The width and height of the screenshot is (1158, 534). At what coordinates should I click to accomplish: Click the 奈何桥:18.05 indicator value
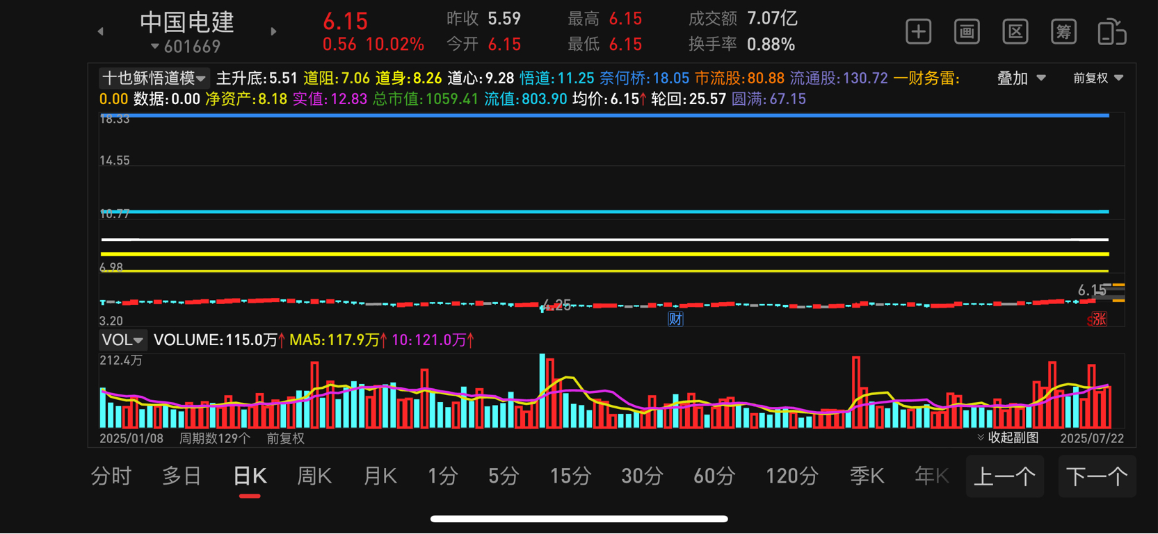point(644,78)
